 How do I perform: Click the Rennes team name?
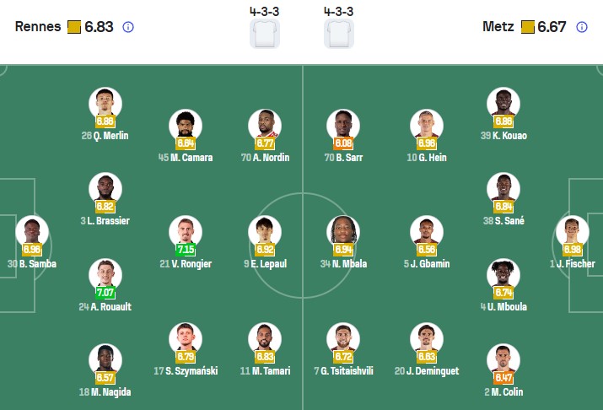pyautogui.click(x=38, y=27)
